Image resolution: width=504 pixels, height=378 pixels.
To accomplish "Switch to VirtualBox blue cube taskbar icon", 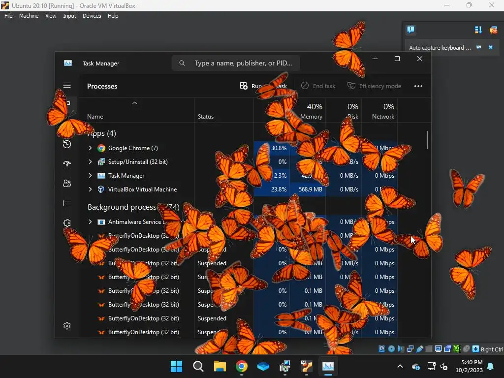I will (263, 366).
